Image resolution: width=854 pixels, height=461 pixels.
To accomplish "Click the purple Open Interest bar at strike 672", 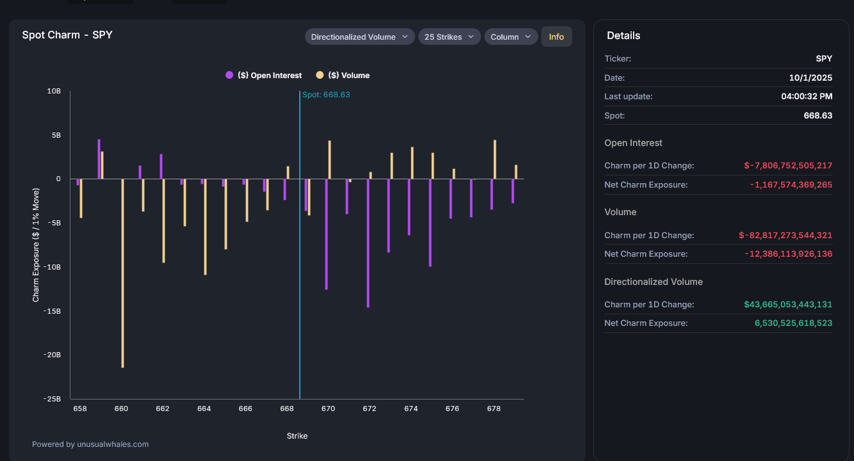I will tap(368, 243).
